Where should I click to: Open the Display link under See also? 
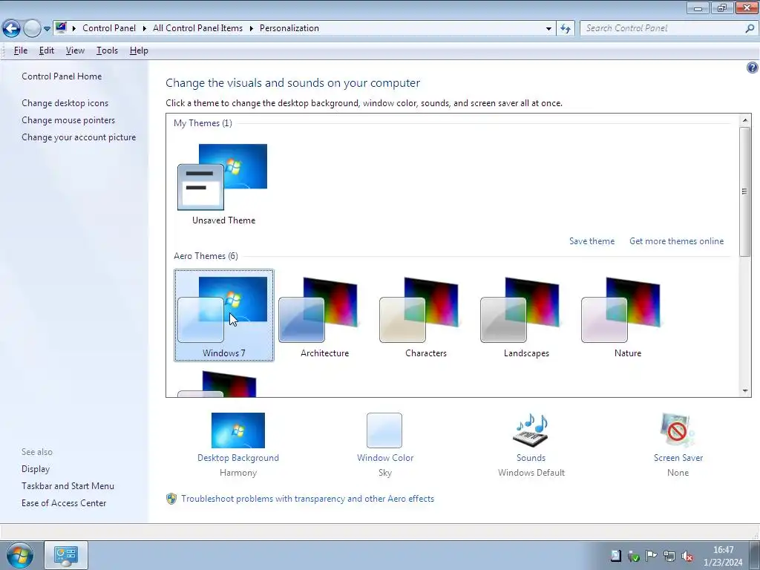pos(36,469)
